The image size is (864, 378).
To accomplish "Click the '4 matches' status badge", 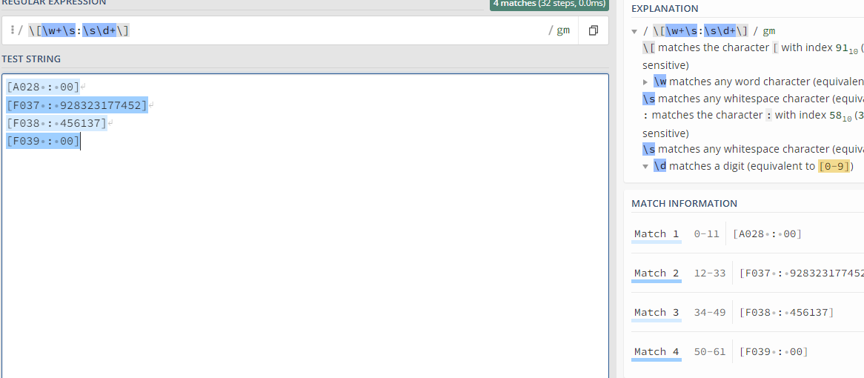I will point(548,4).
